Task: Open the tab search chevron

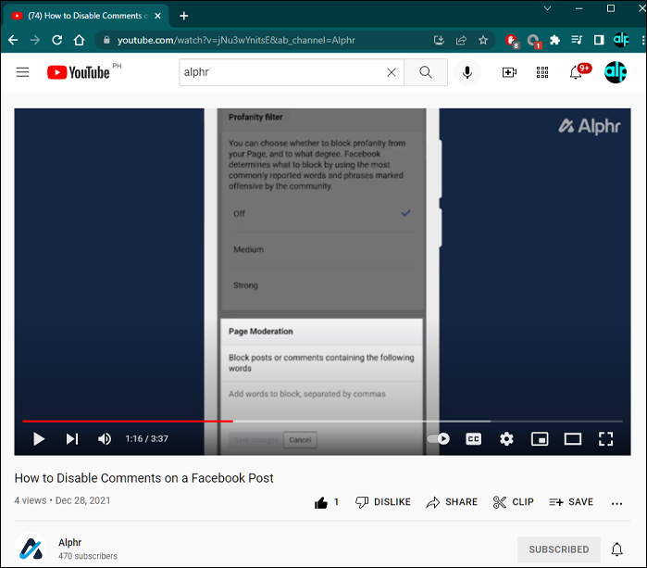Action: 547,8
